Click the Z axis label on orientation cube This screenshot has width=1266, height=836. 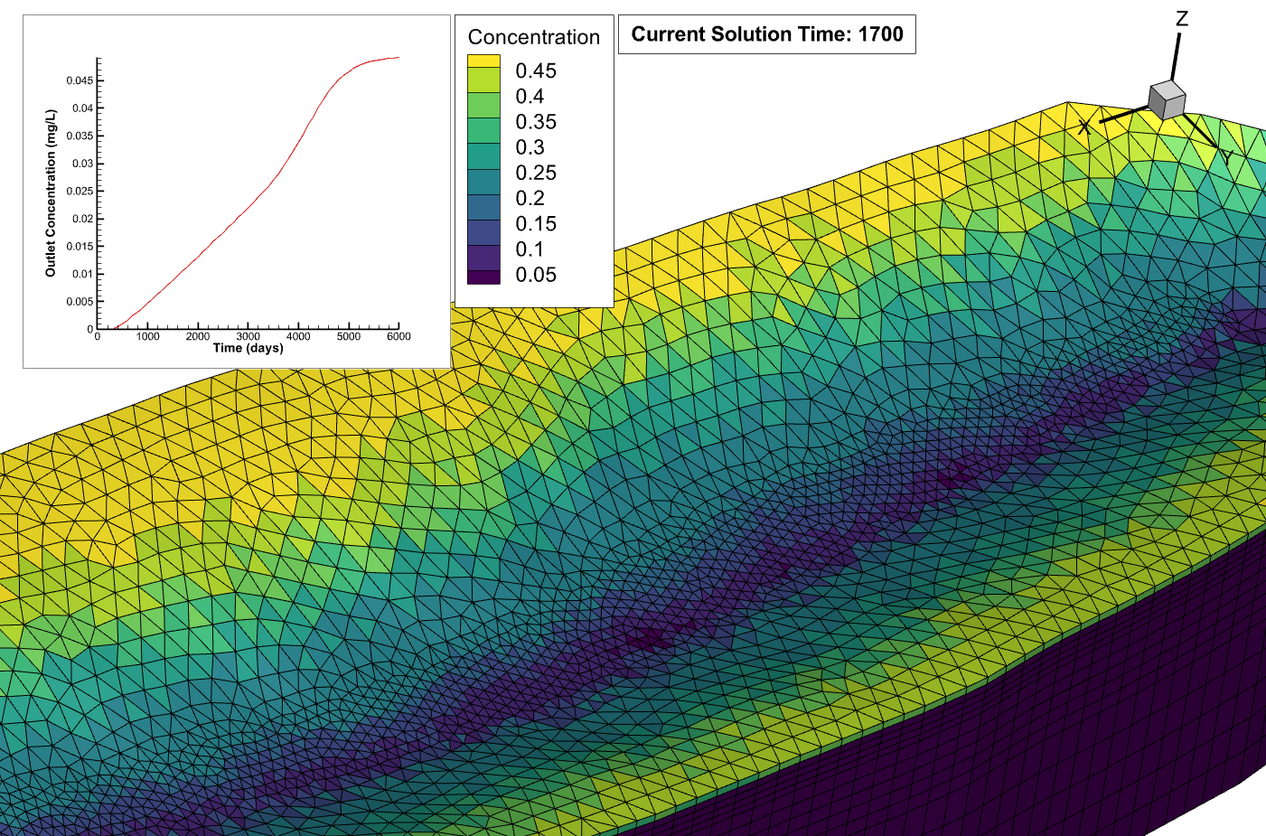(1180, 16)
